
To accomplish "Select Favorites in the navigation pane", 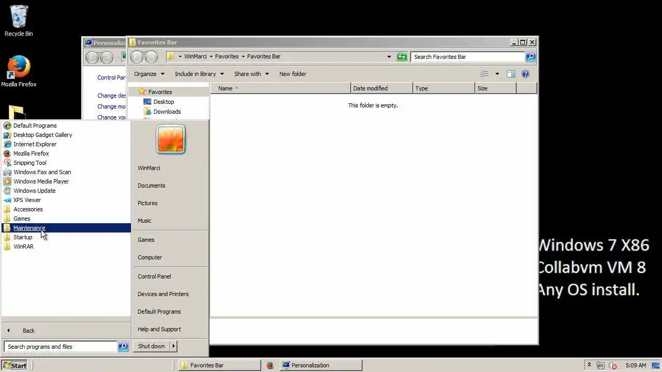I will pos(160,92).
